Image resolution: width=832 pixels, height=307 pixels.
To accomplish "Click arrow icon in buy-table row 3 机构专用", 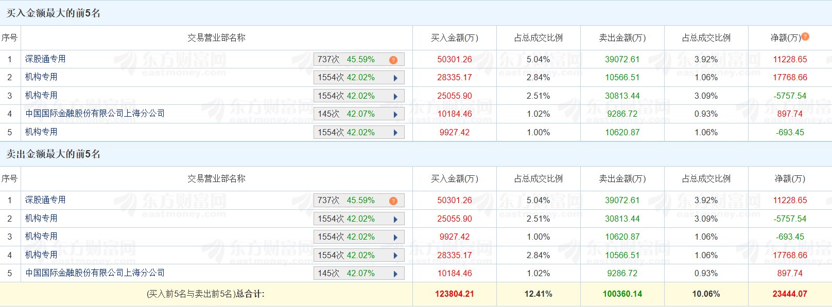I will point(395,96).
